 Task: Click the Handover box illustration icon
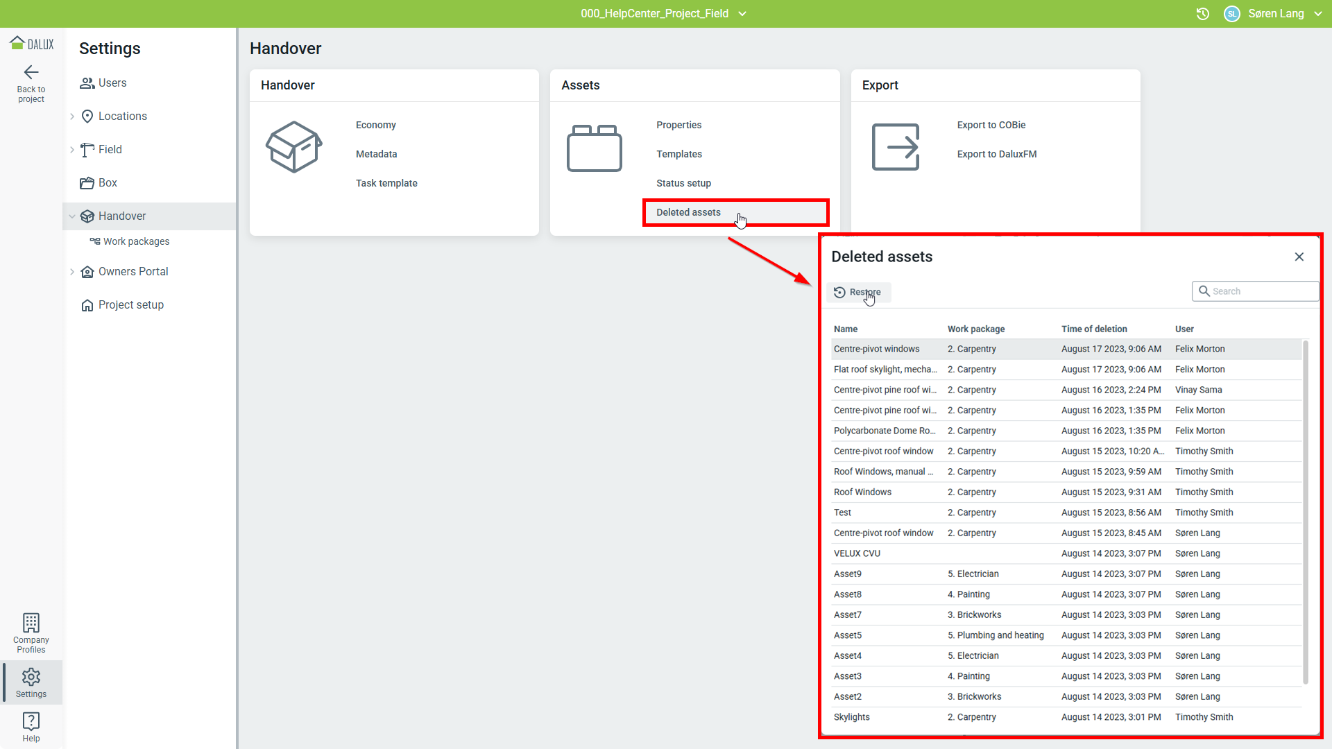click(x=294, y=147)
